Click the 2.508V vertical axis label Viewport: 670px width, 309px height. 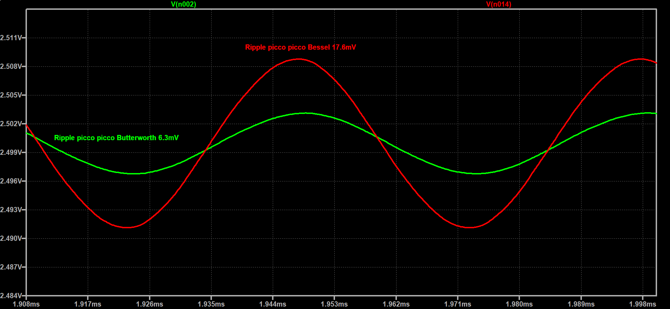tap(11, 66)
